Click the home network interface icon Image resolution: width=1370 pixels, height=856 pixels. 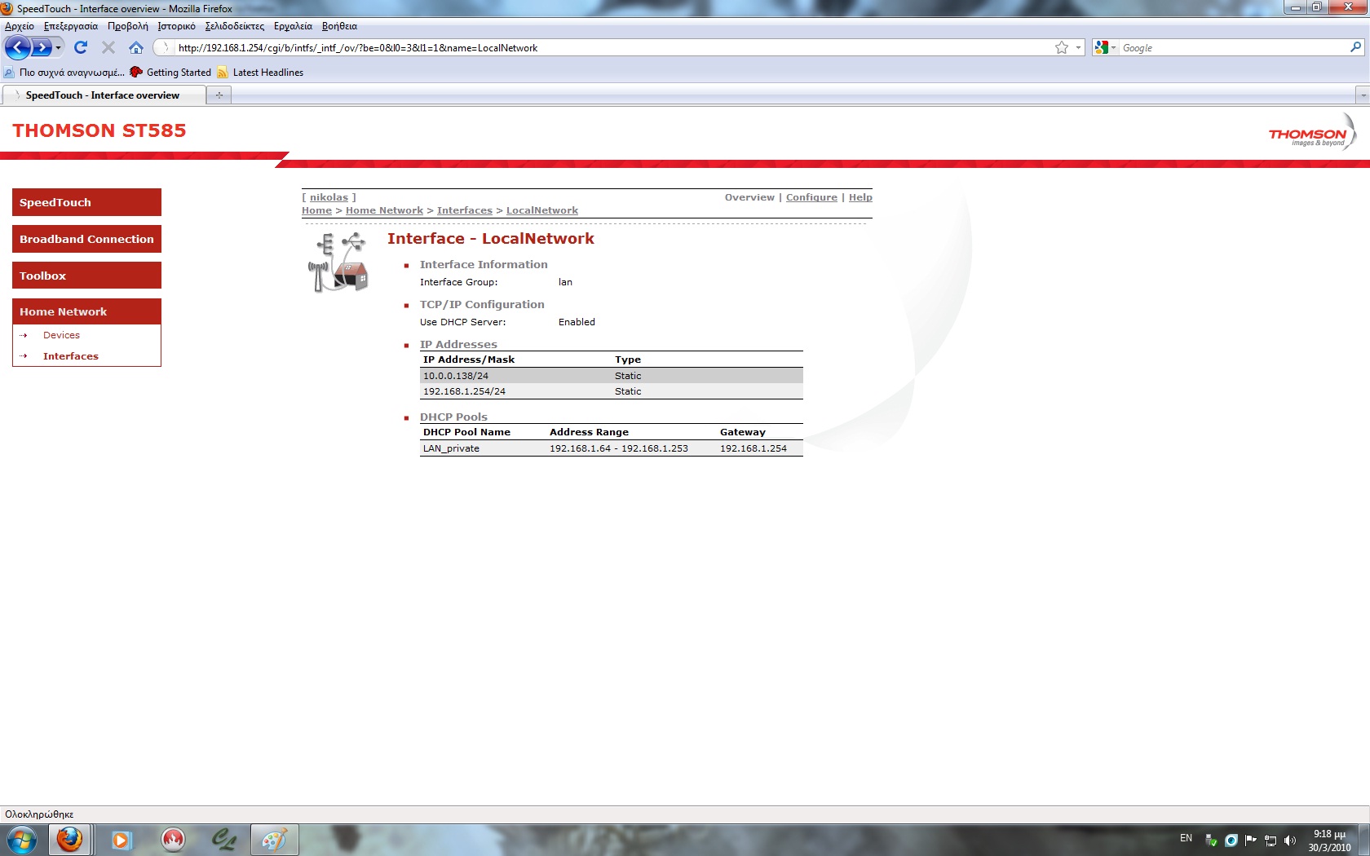click(338, 262)
